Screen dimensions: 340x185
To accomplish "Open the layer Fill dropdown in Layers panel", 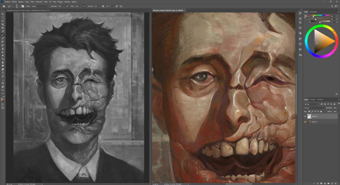I will click(339, 112).
